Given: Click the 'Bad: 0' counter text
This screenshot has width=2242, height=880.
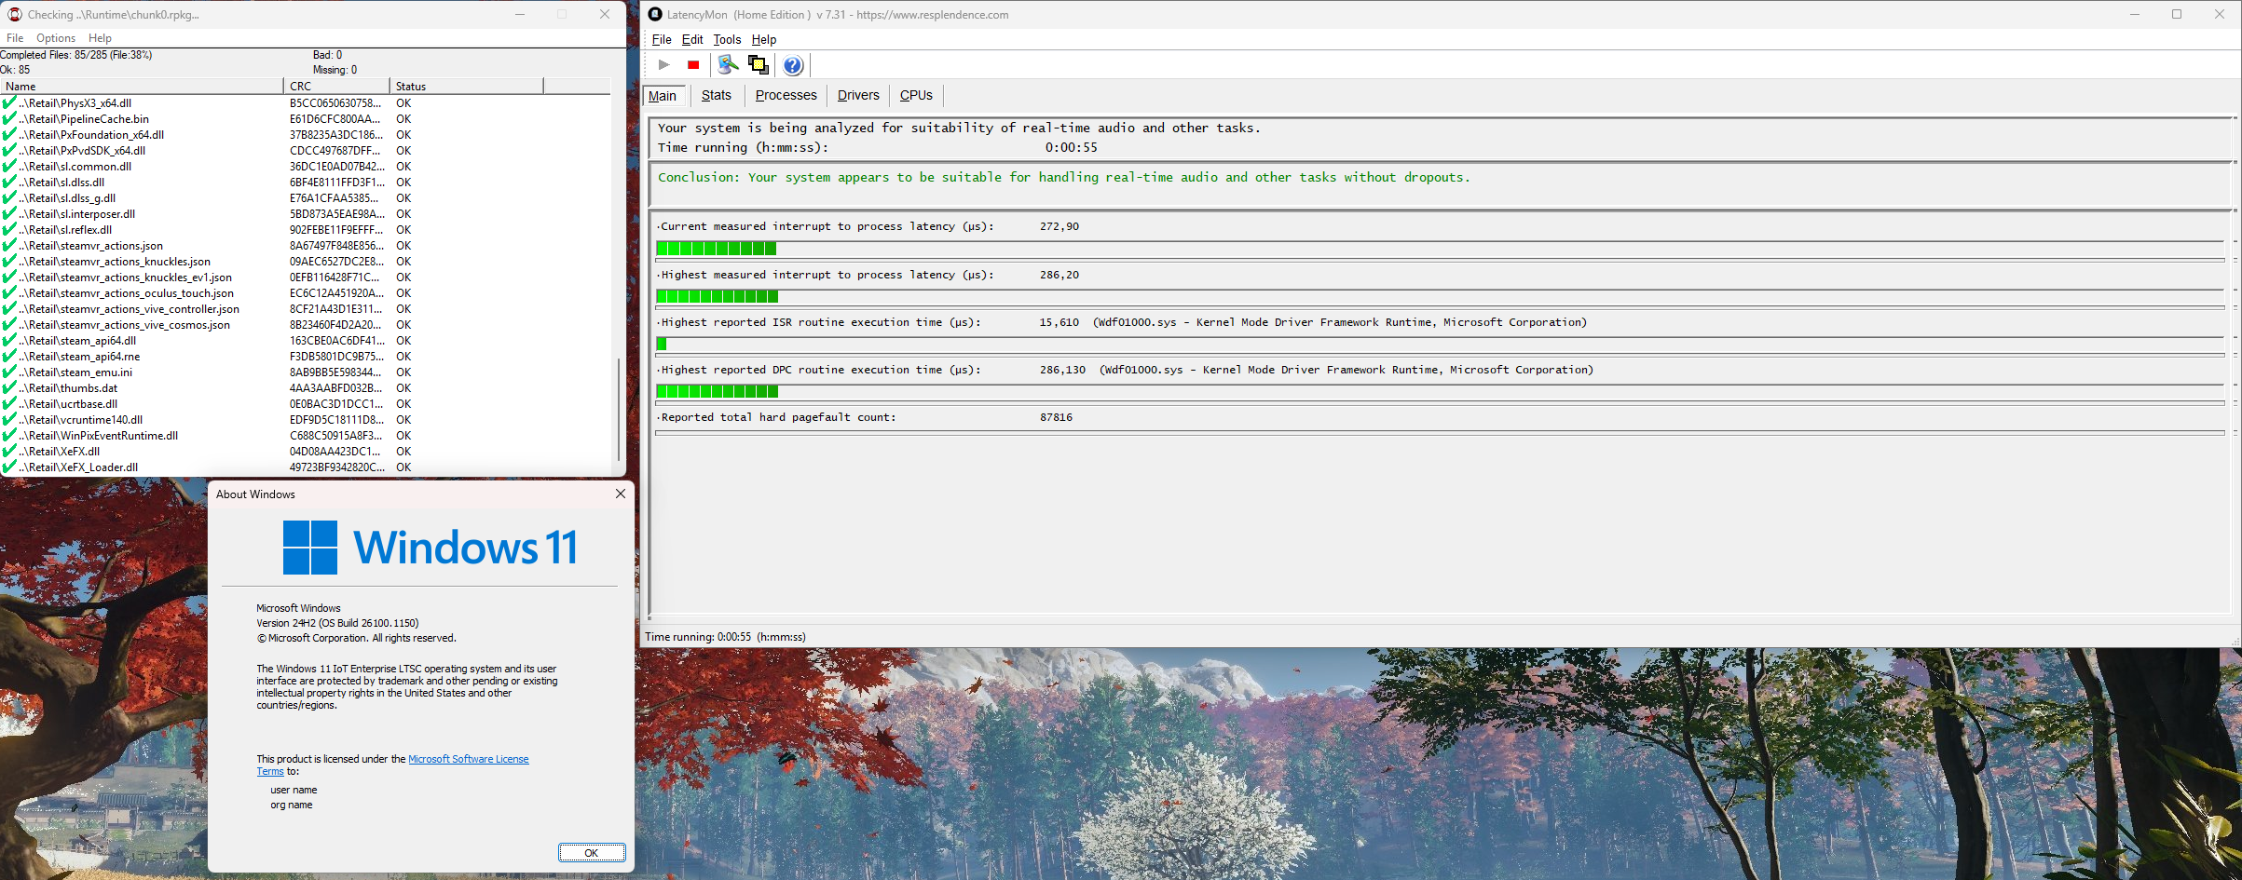Looking at the screenshot, I should click(327, 55).
